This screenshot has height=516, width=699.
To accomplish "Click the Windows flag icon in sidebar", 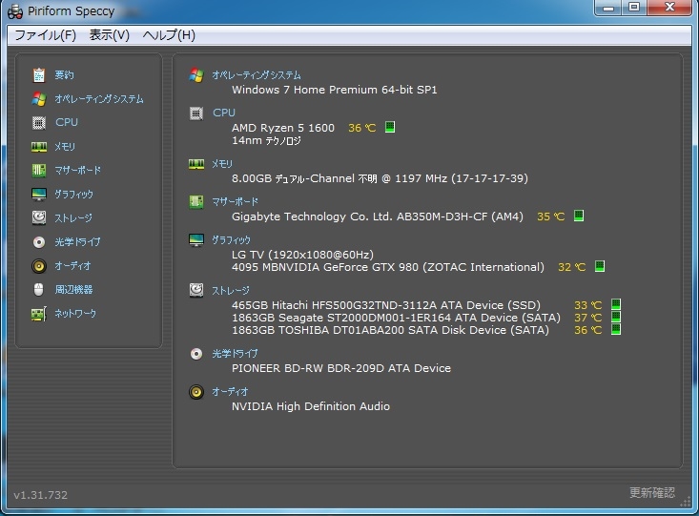I will click(39, 99).
